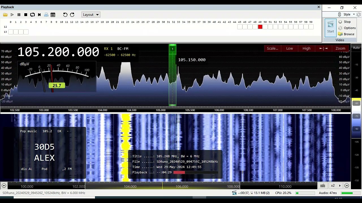
Task: Click the CPU usage meter bar
Action: pos(305,193)
